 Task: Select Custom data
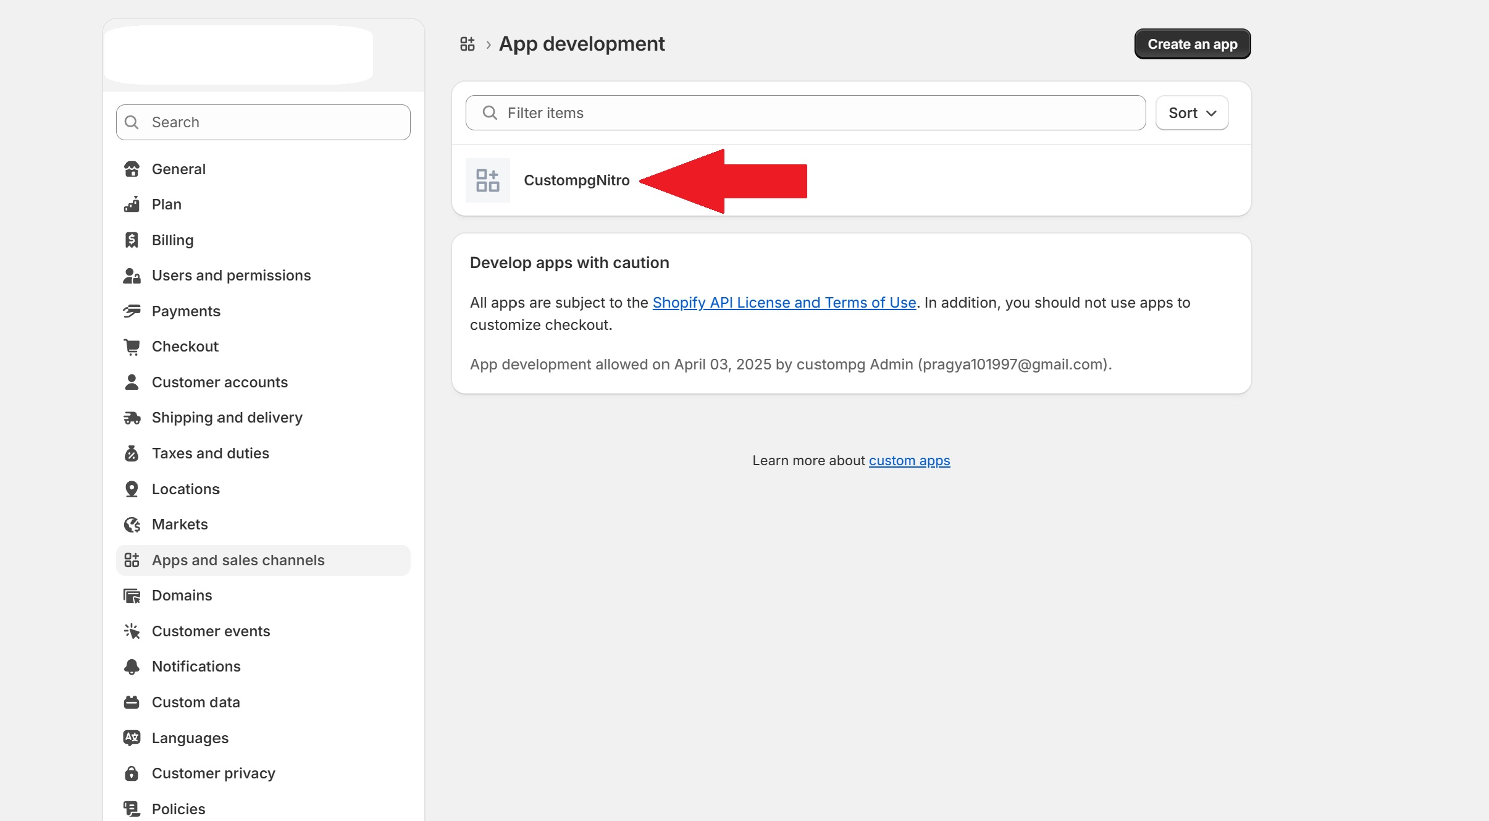263,702
